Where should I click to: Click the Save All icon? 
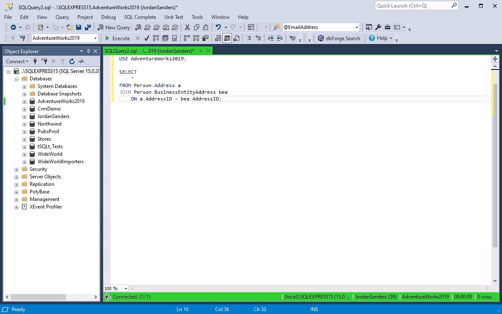tap(88, 27)
